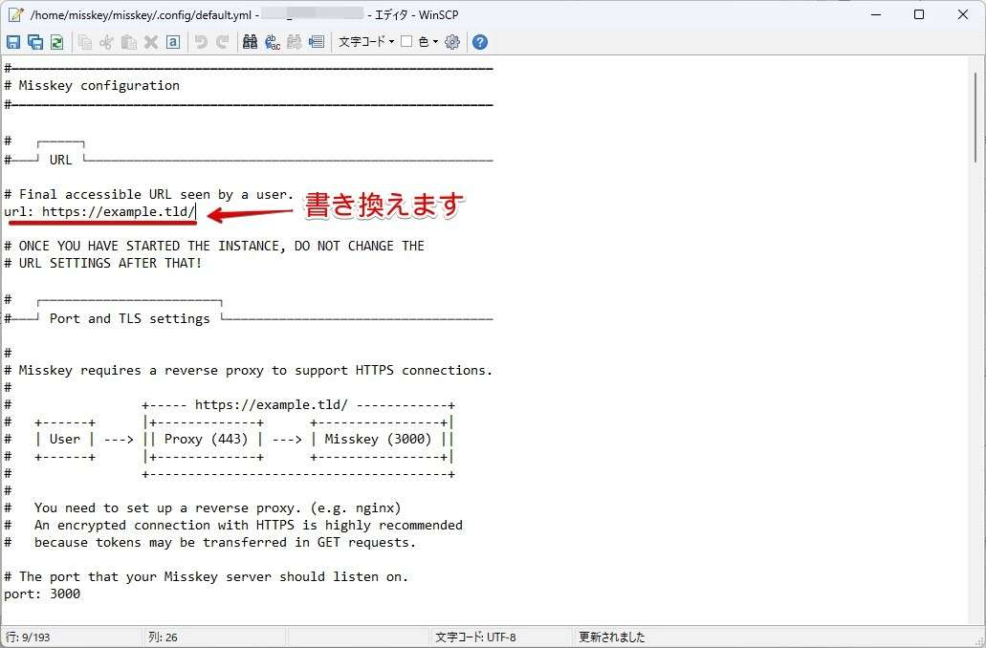Open Find with the binoculars icon

point(251,42)
